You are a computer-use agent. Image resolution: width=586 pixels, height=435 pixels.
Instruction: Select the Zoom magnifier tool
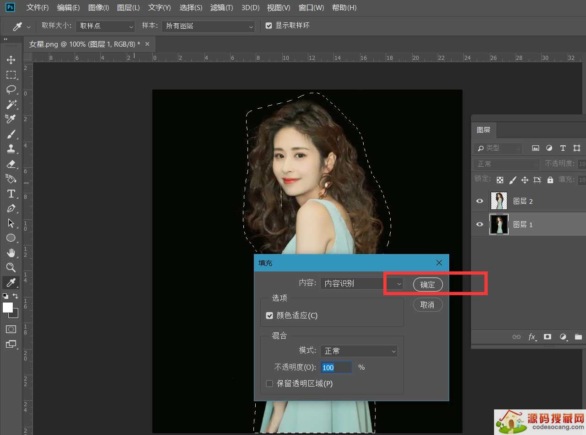click(11, 267)
